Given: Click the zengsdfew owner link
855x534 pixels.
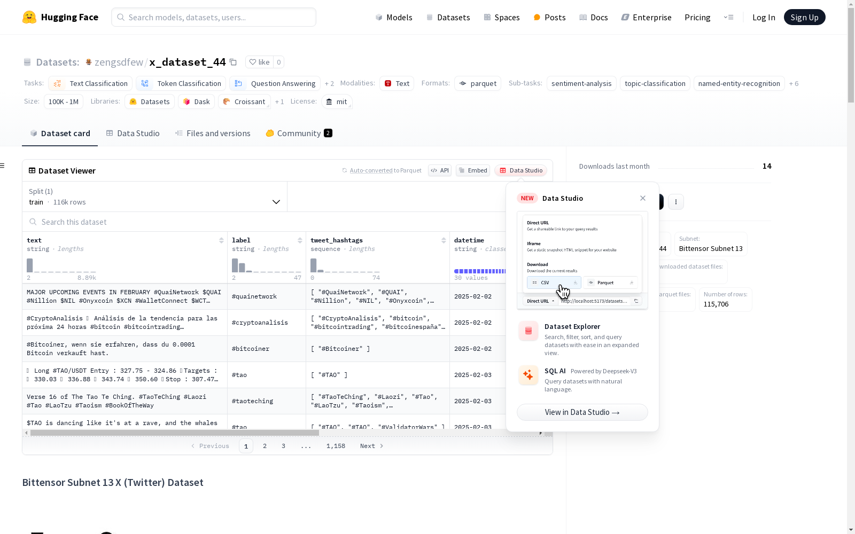Looking at the screenshot, I should pos(119,62).
